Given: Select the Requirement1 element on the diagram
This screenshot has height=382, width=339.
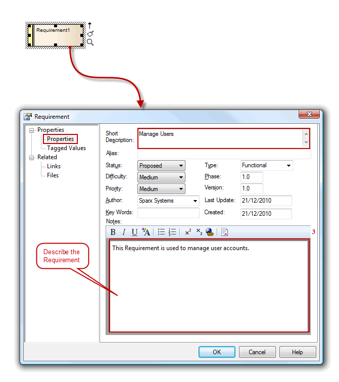Looking at the screenshot, I should click(x=56, y=35).
